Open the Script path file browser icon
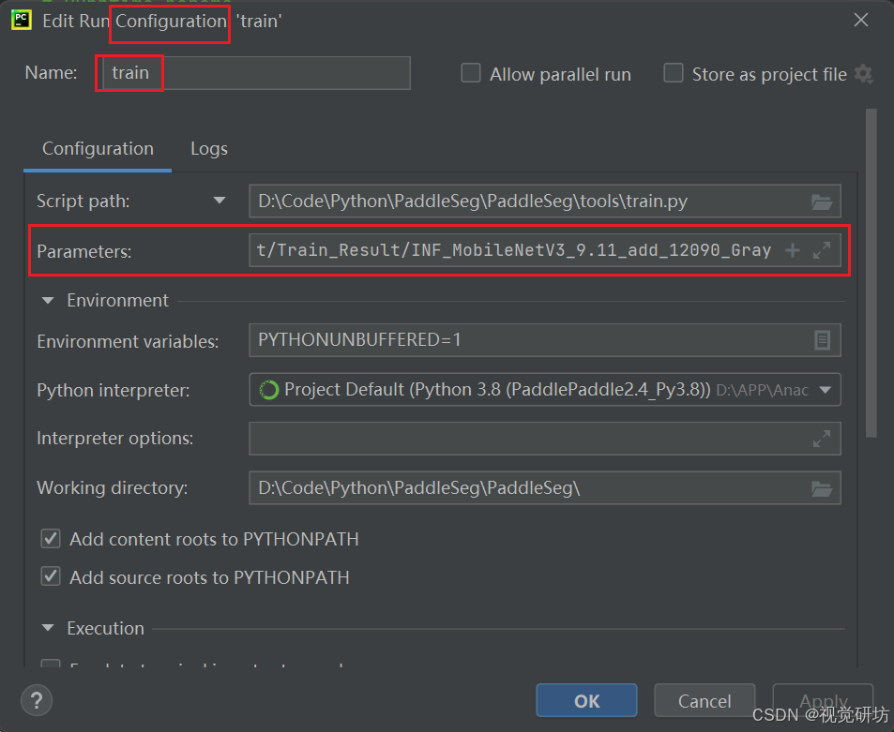This screenshot has width=894, height=732. pos(823,201)
